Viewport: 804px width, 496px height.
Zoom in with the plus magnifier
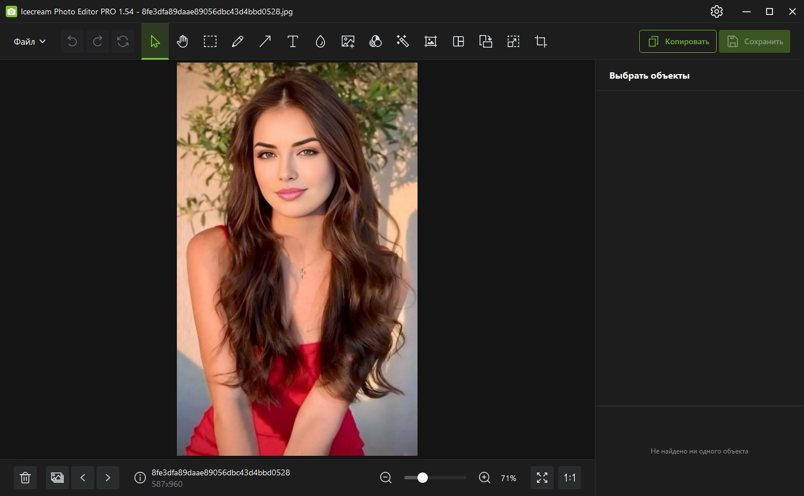(x=485, y=478)
